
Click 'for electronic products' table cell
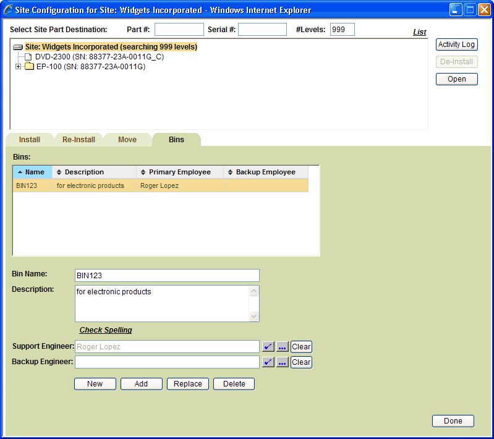[x=95, y=185]
